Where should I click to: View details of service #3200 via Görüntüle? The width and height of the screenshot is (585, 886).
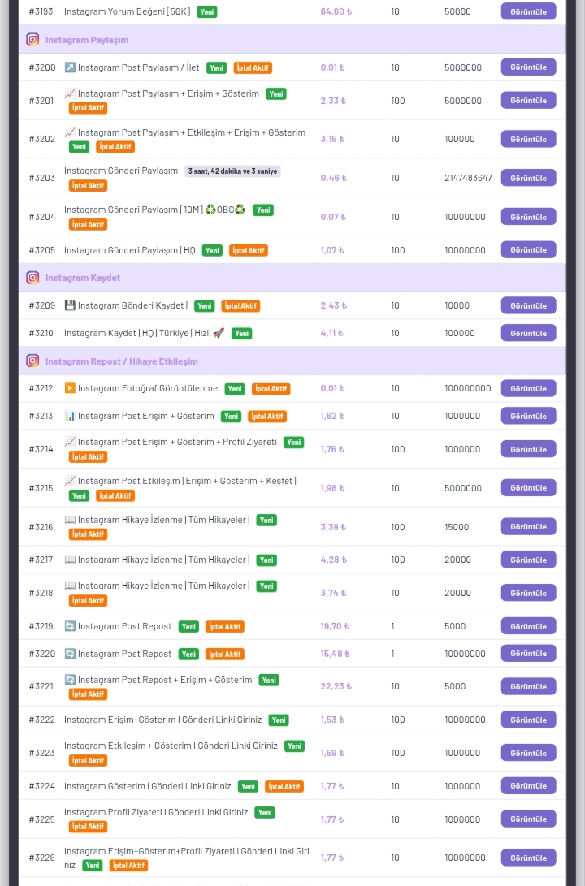528,67
